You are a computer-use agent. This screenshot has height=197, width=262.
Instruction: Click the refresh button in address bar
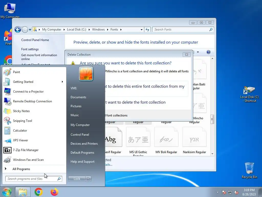click(147, 29)
